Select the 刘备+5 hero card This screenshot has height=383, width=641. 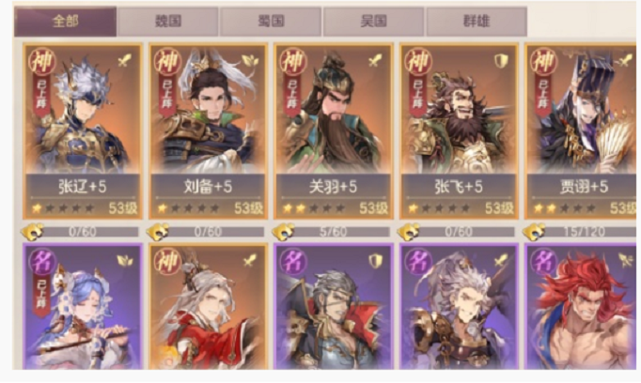pos(208,131)
